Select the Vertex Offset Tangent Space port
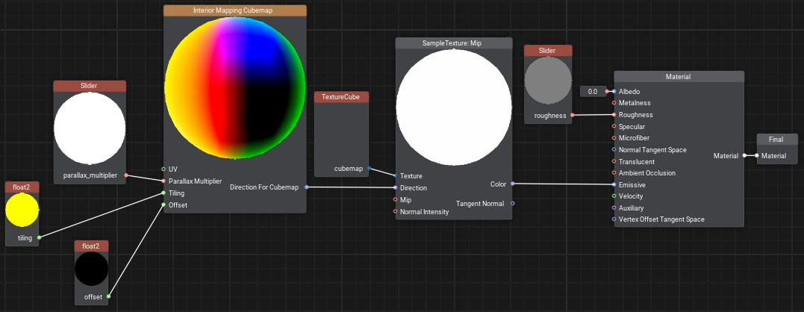The width and height of the screenshot is (804, 312). [x=614, y=219]
